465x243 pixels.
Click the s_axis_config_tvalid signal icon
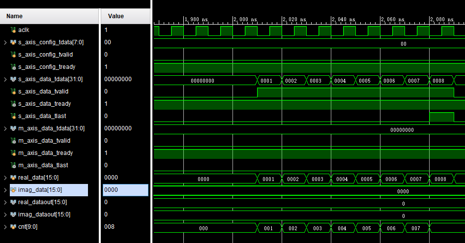tap(13, 55)
